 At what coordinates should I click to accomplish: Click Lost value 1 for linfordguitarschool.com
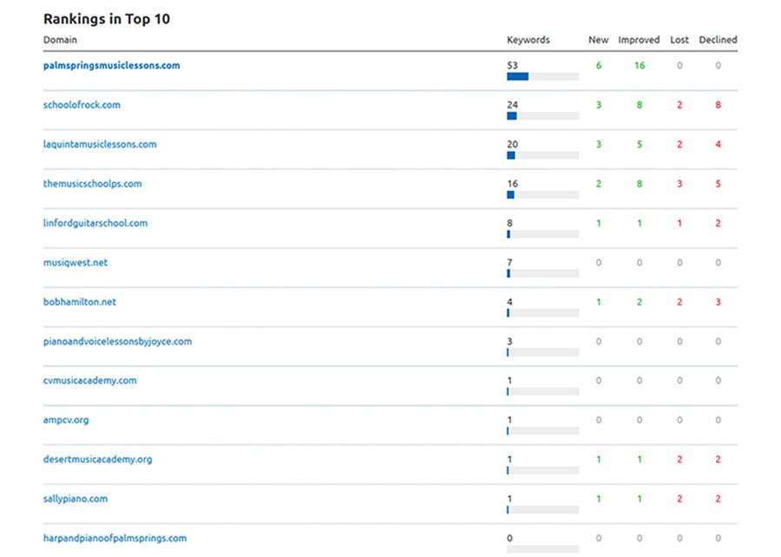(679, 222)
